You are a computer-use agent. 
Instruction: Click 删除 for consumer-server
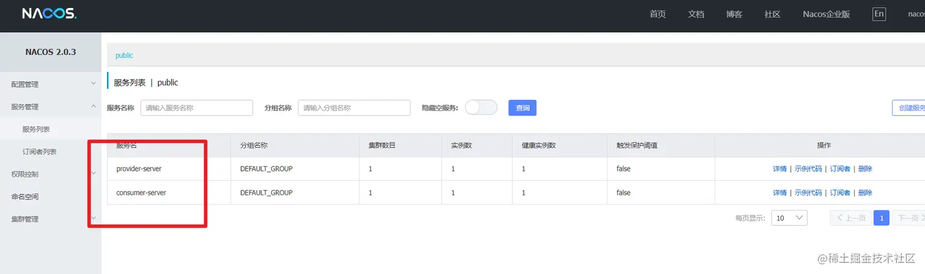click(865, 192)
